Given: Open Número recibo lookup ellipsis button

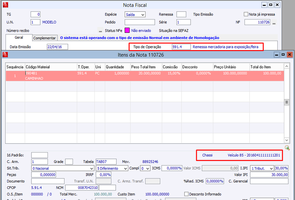Looking at the screenshot, I should [100, 31].
